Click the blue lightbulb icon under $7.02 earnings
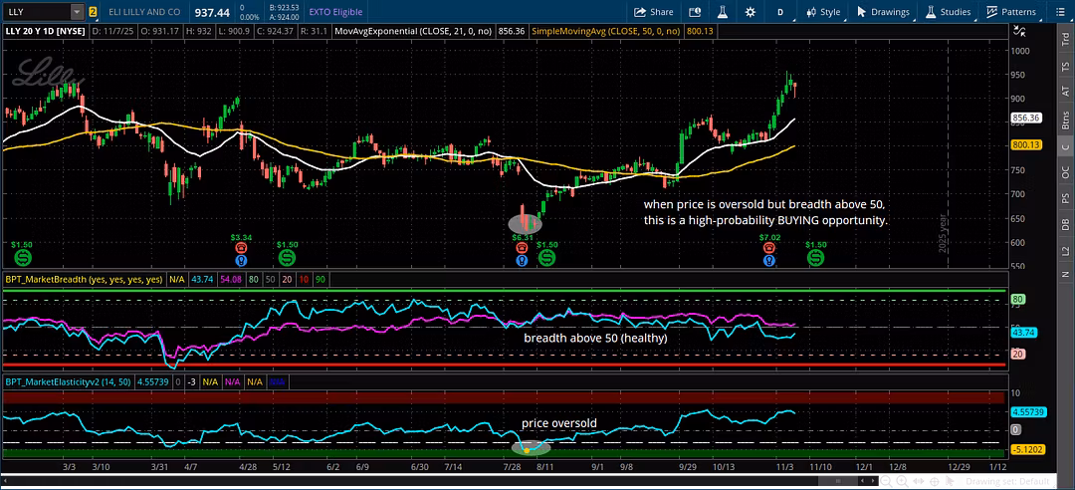The height and width of the screenshot is (490, 1075). coord(769,260)
